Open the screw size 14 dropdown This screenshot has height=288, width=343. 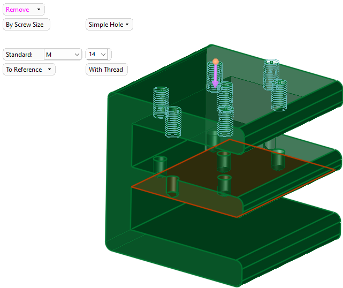pos(98,55)
